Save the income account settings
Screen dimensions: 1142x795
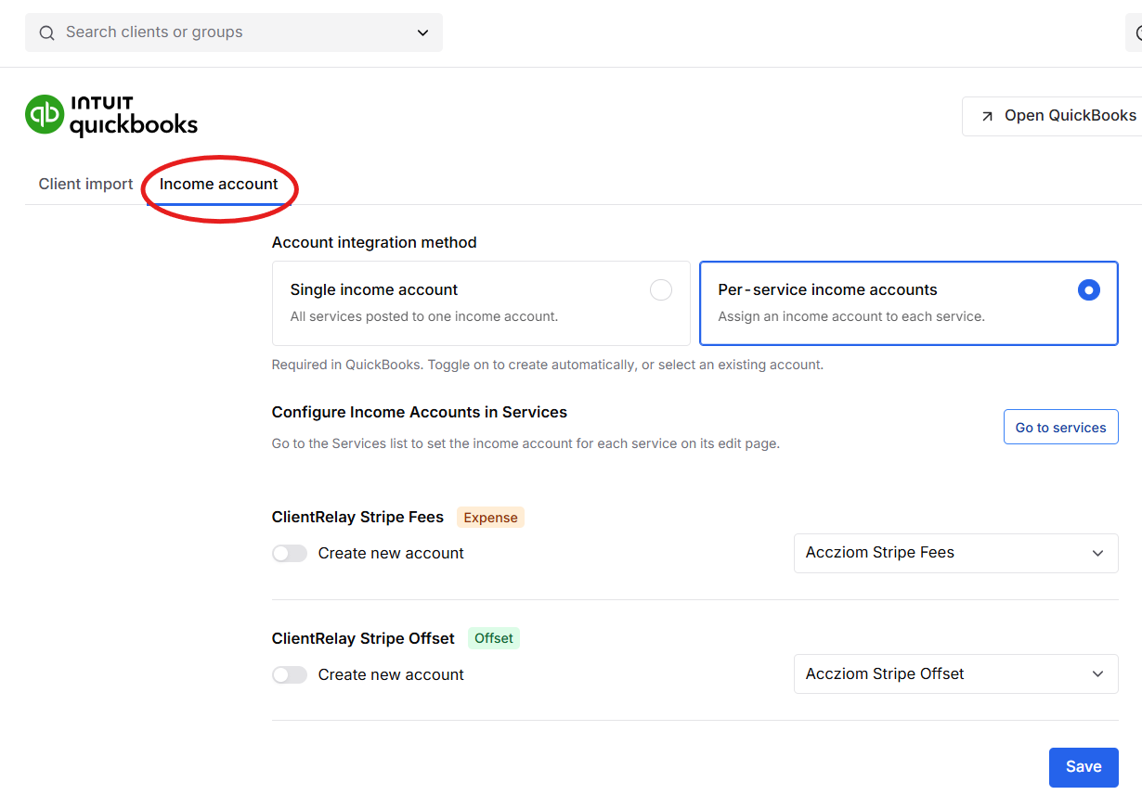click(1084, 767)
